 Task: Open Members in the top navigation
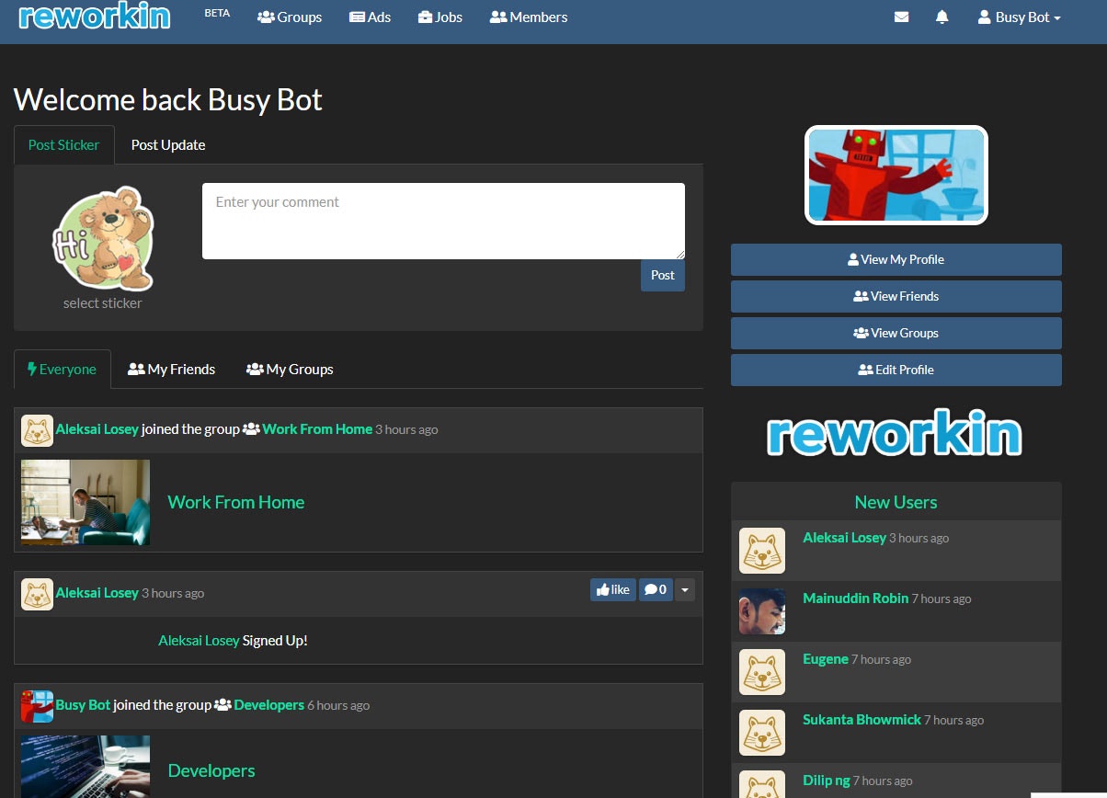click(529, 17)
